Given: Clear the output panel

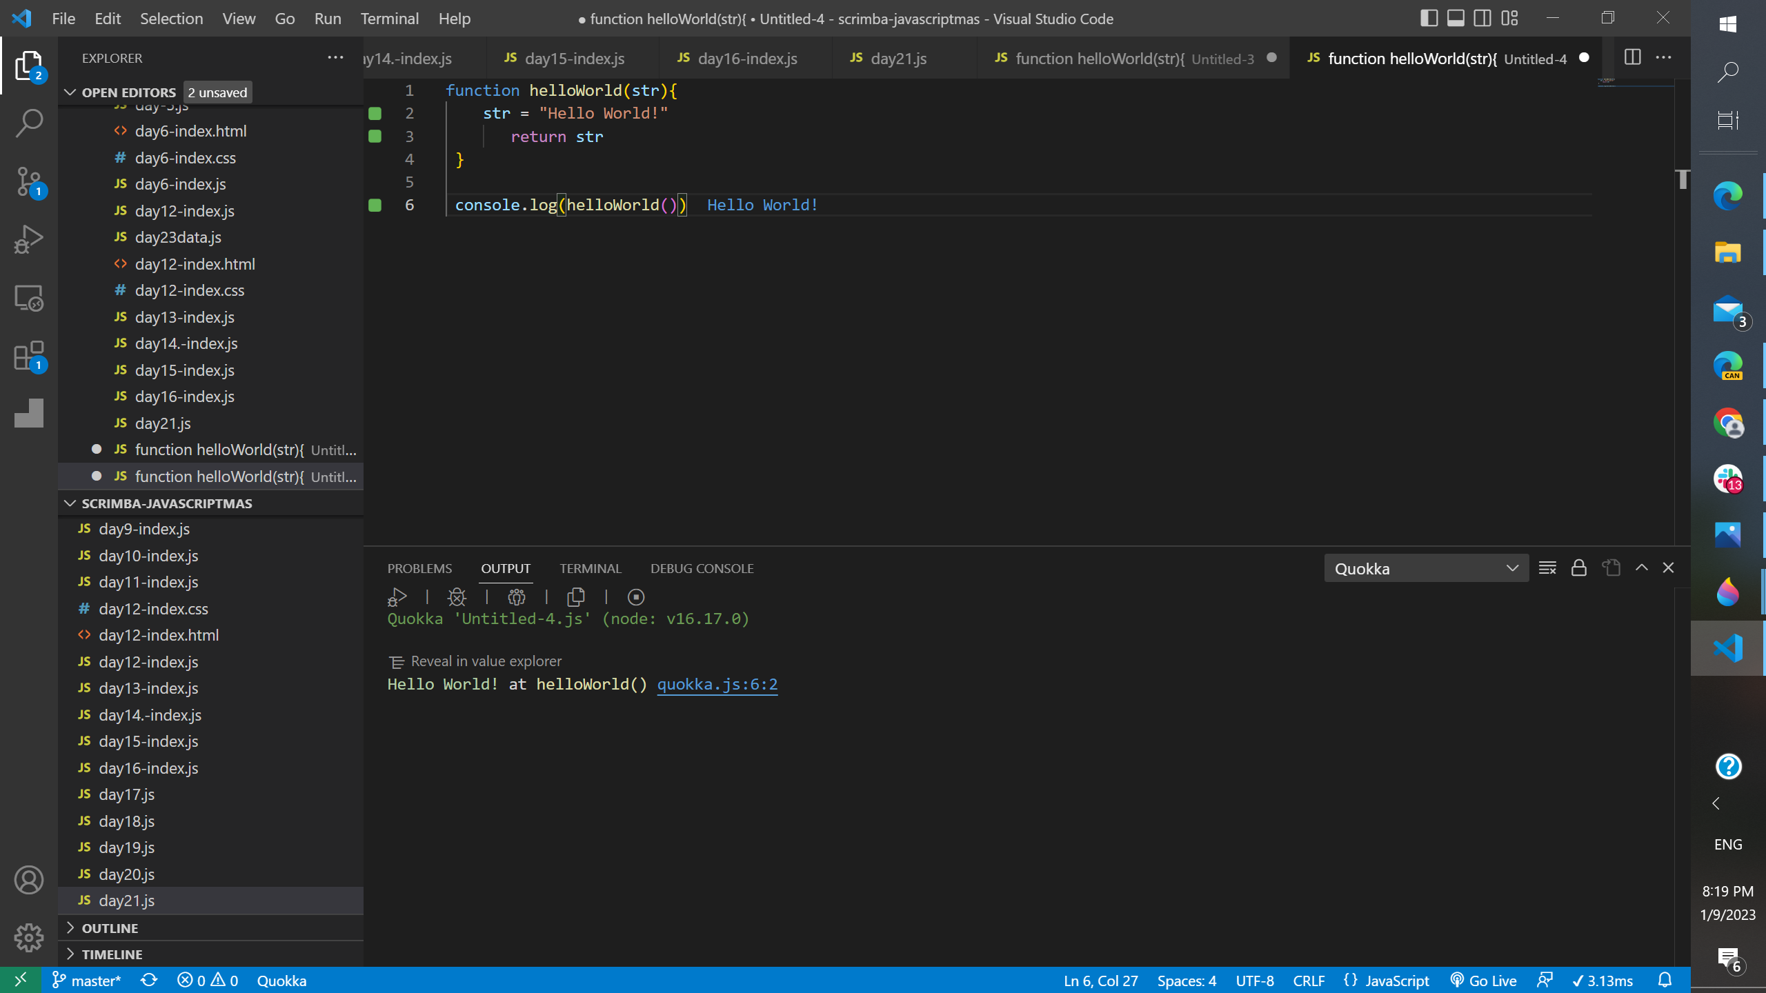Looking at the screenshot, I should 1547,568.
